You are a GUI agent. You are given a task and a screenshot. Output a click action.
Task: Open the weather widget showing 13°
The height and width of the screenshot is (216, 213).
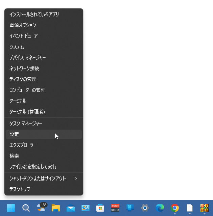[42, 207]
